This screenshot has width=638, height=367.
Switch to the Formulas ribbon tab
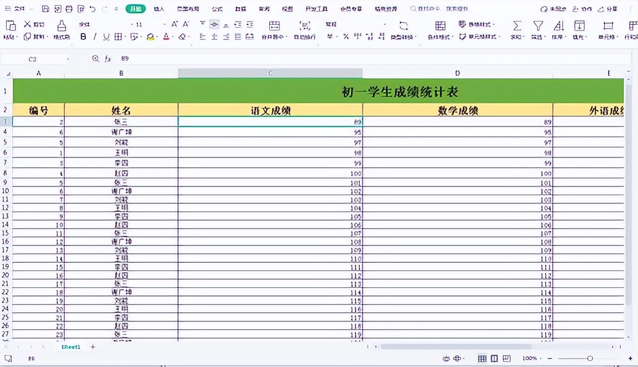217,9
